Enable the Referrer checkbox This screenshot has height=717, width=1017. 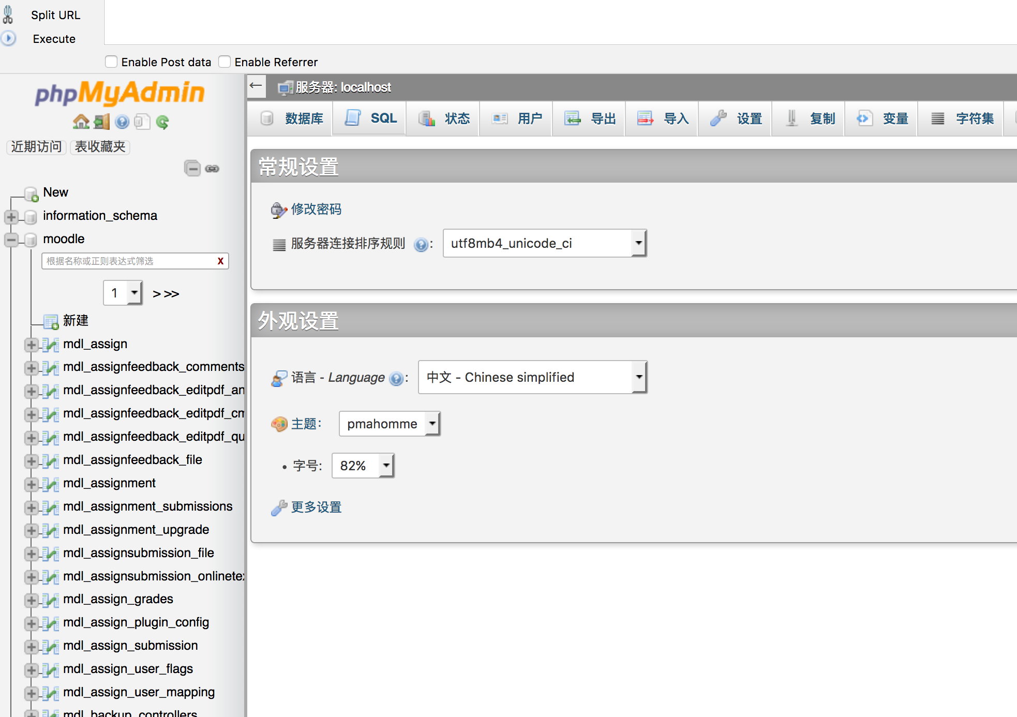tap(224, 62)
